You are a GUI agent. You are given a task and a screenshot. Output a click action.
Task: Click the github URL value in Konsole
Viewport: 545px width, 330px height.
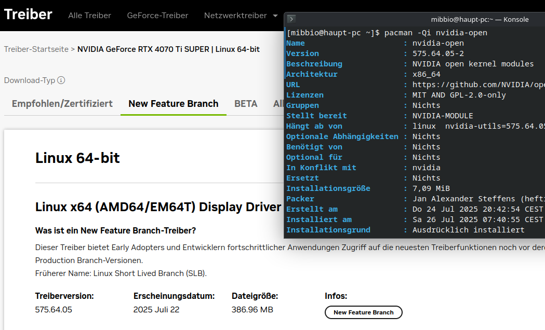[x=478, y=85]
